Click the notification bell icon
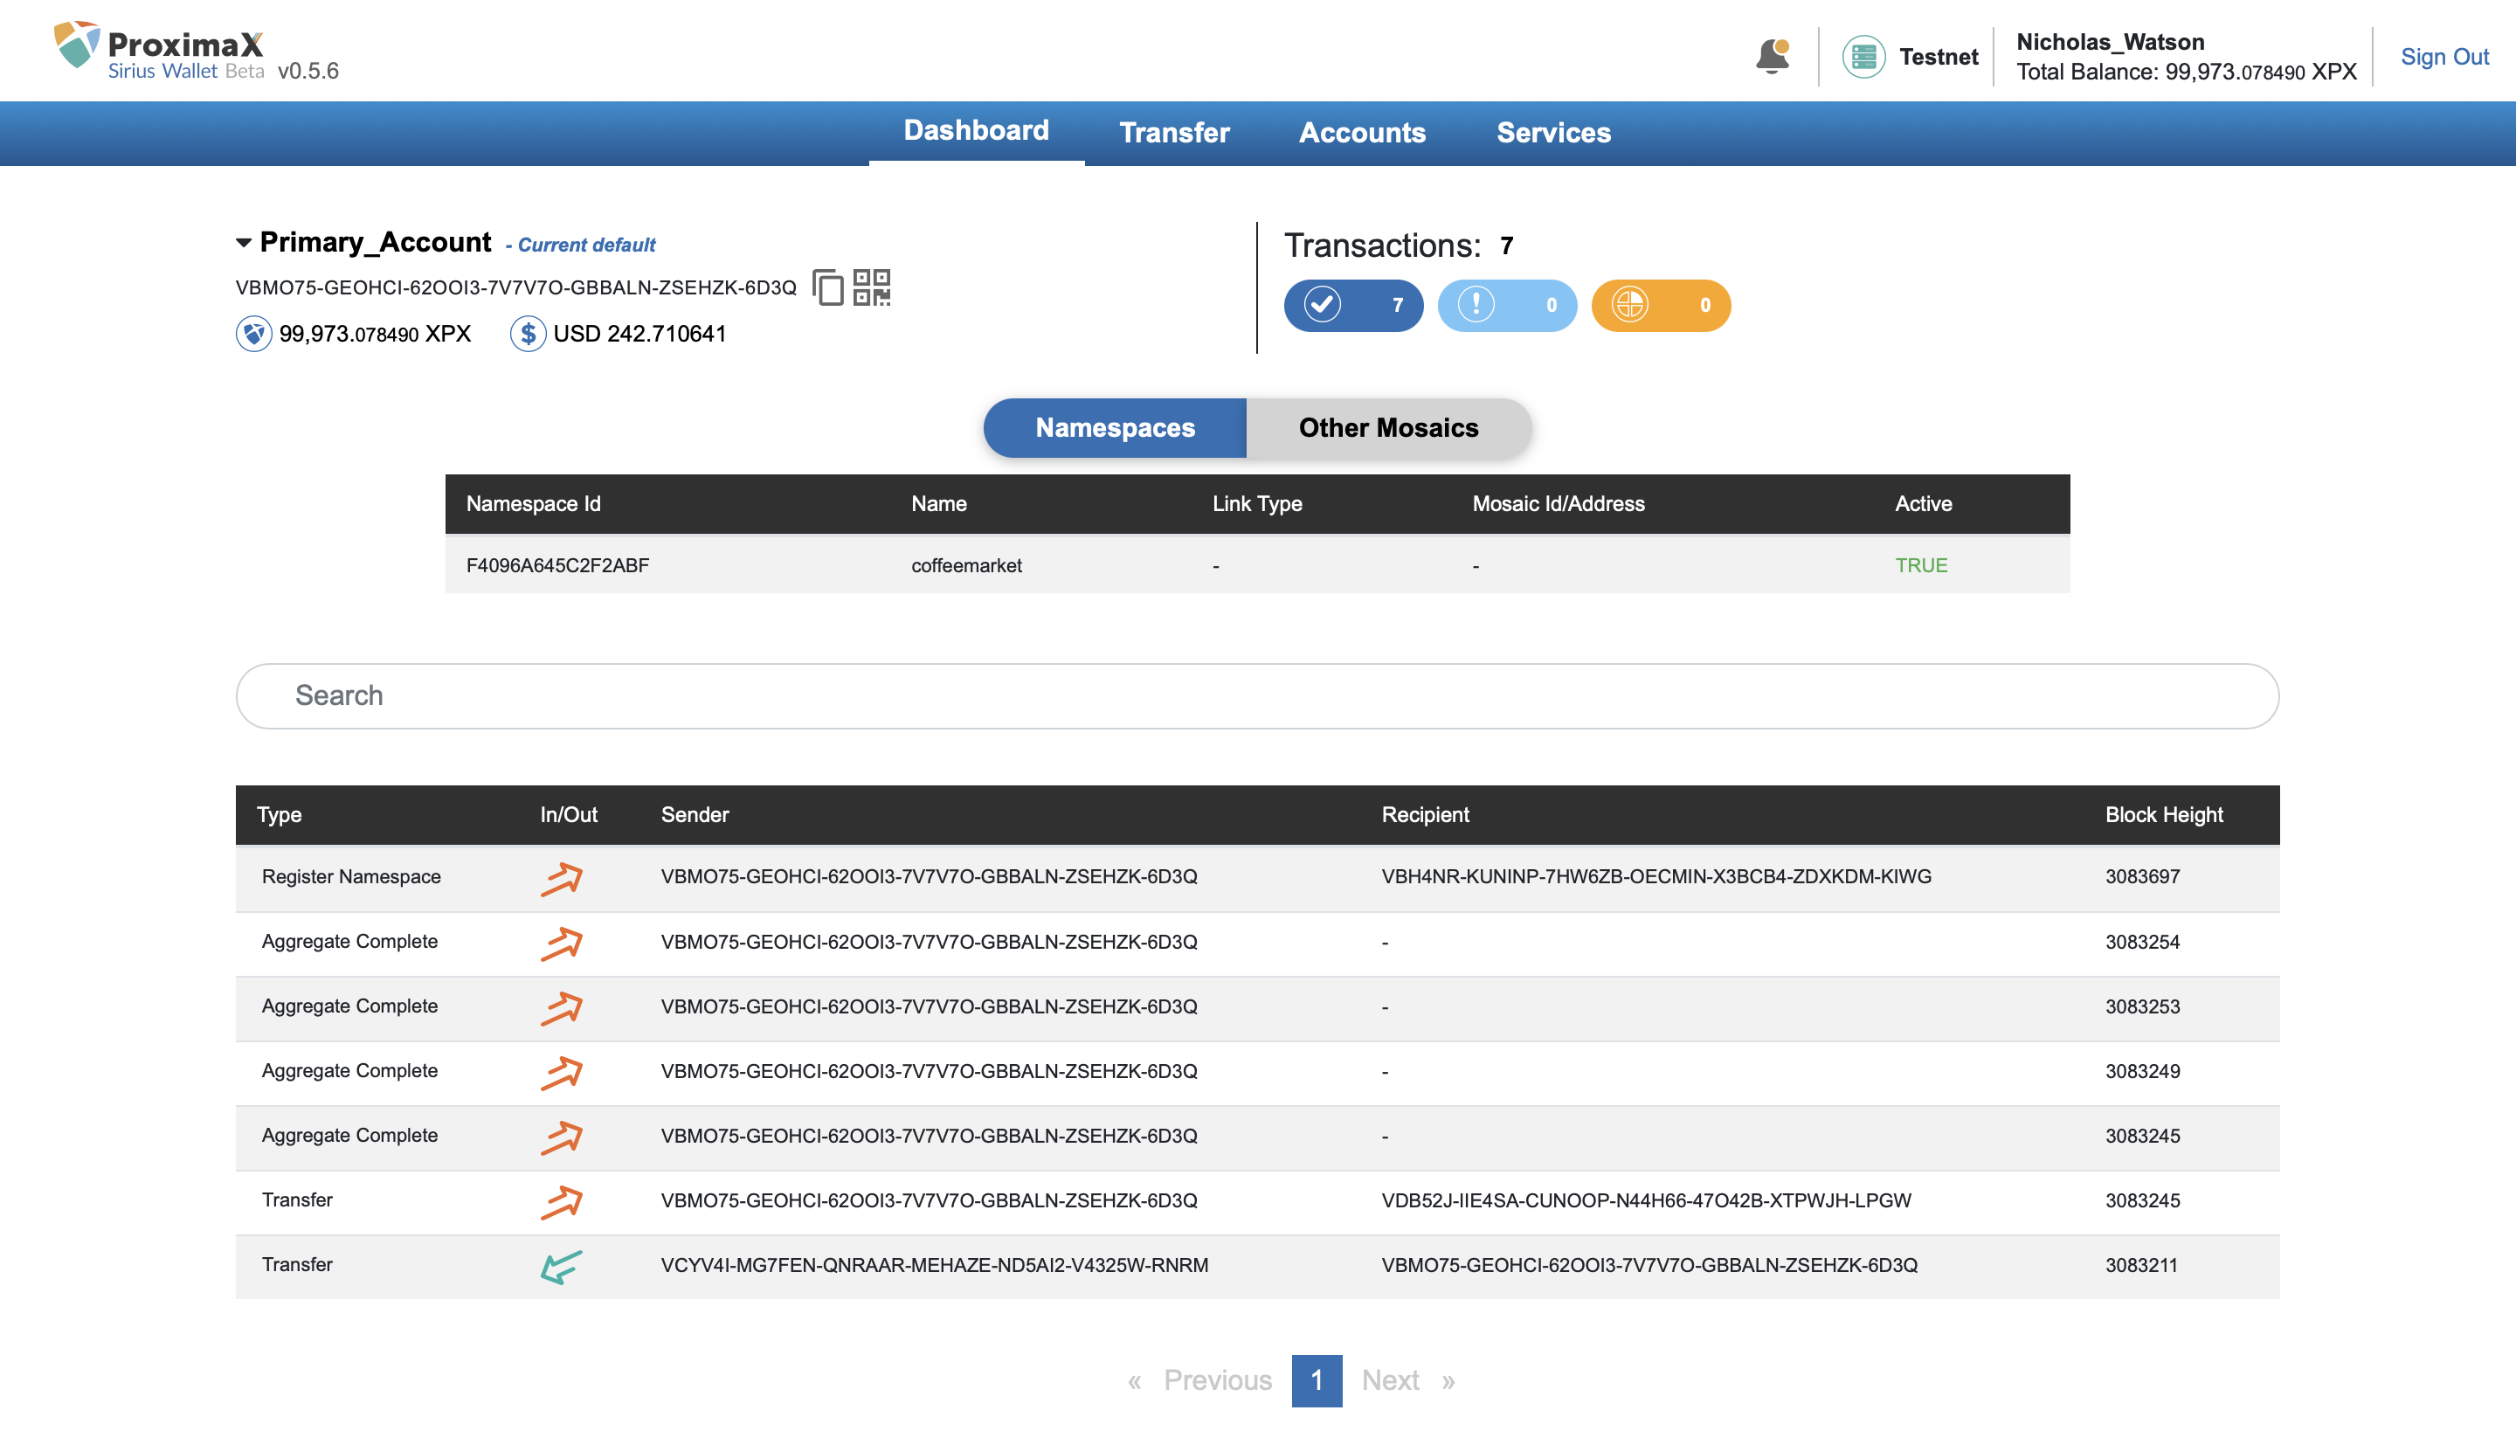The width and height of the screenshot is (2516, 1431). point(1772,56)
